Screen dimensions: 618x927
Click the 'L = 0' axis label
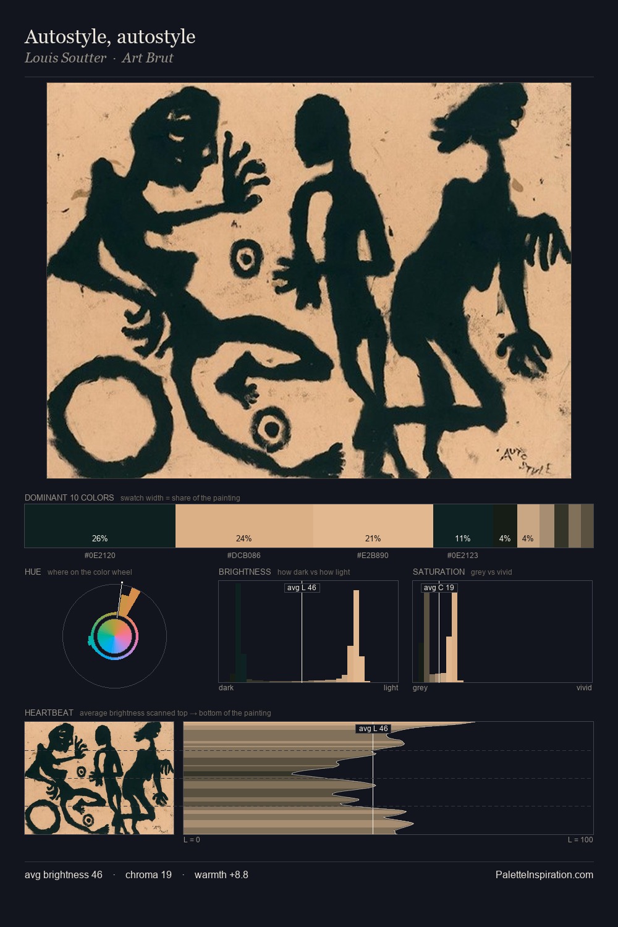tap(192, 840)
